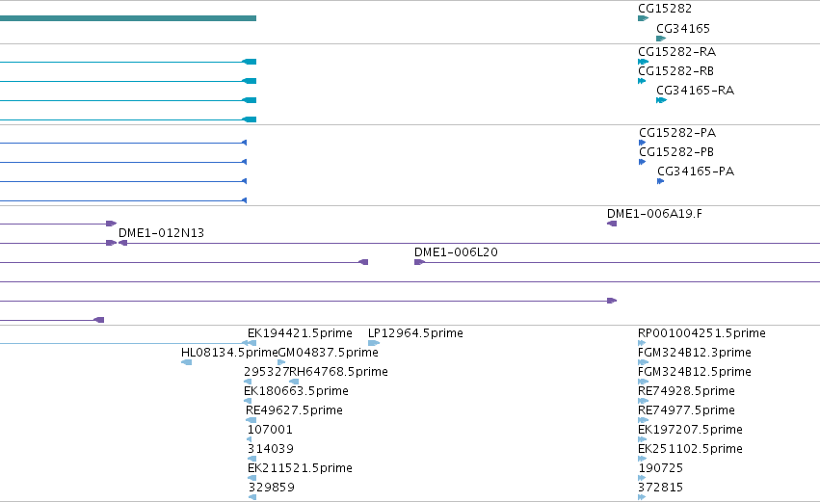This screenshot has width=820, height=502.
Task: Click the FGM324B12.3prime label
Action: (695, 353)
